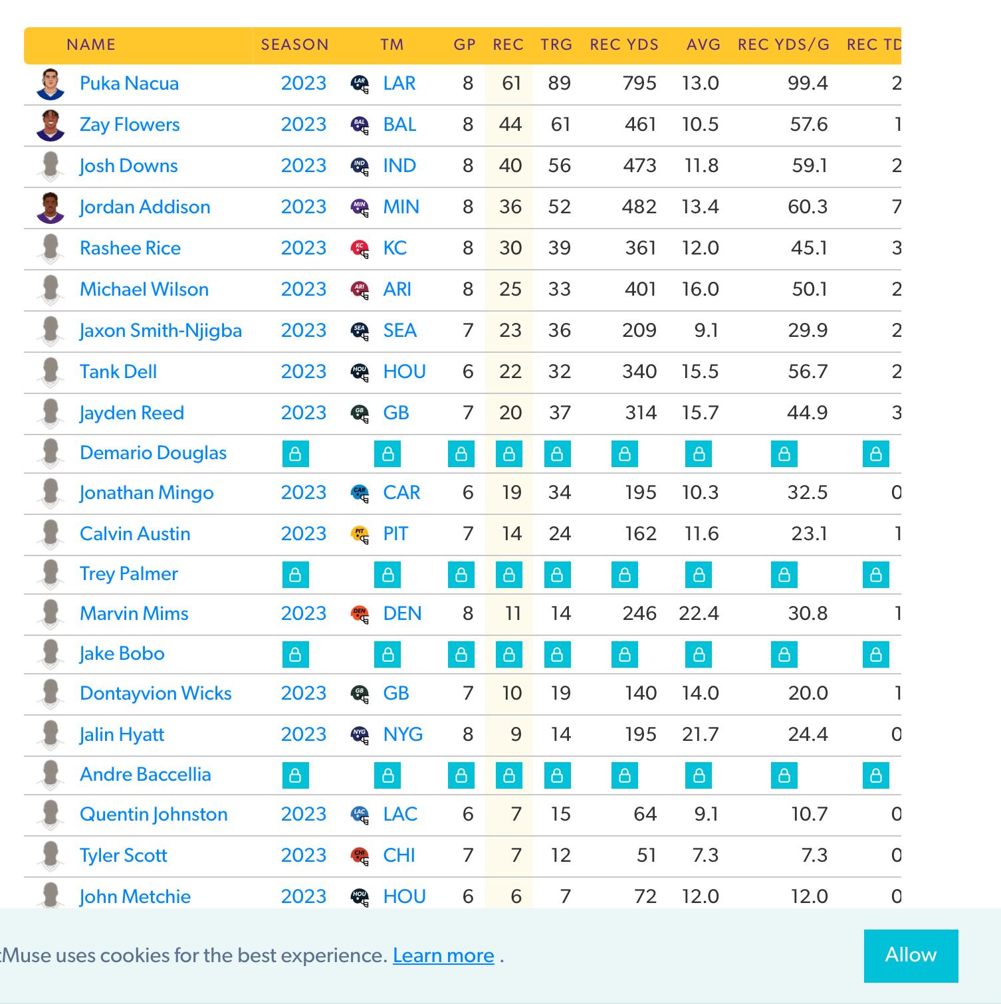
Task: Click Jordan Addison's player headshot
Action: [51, 208]
